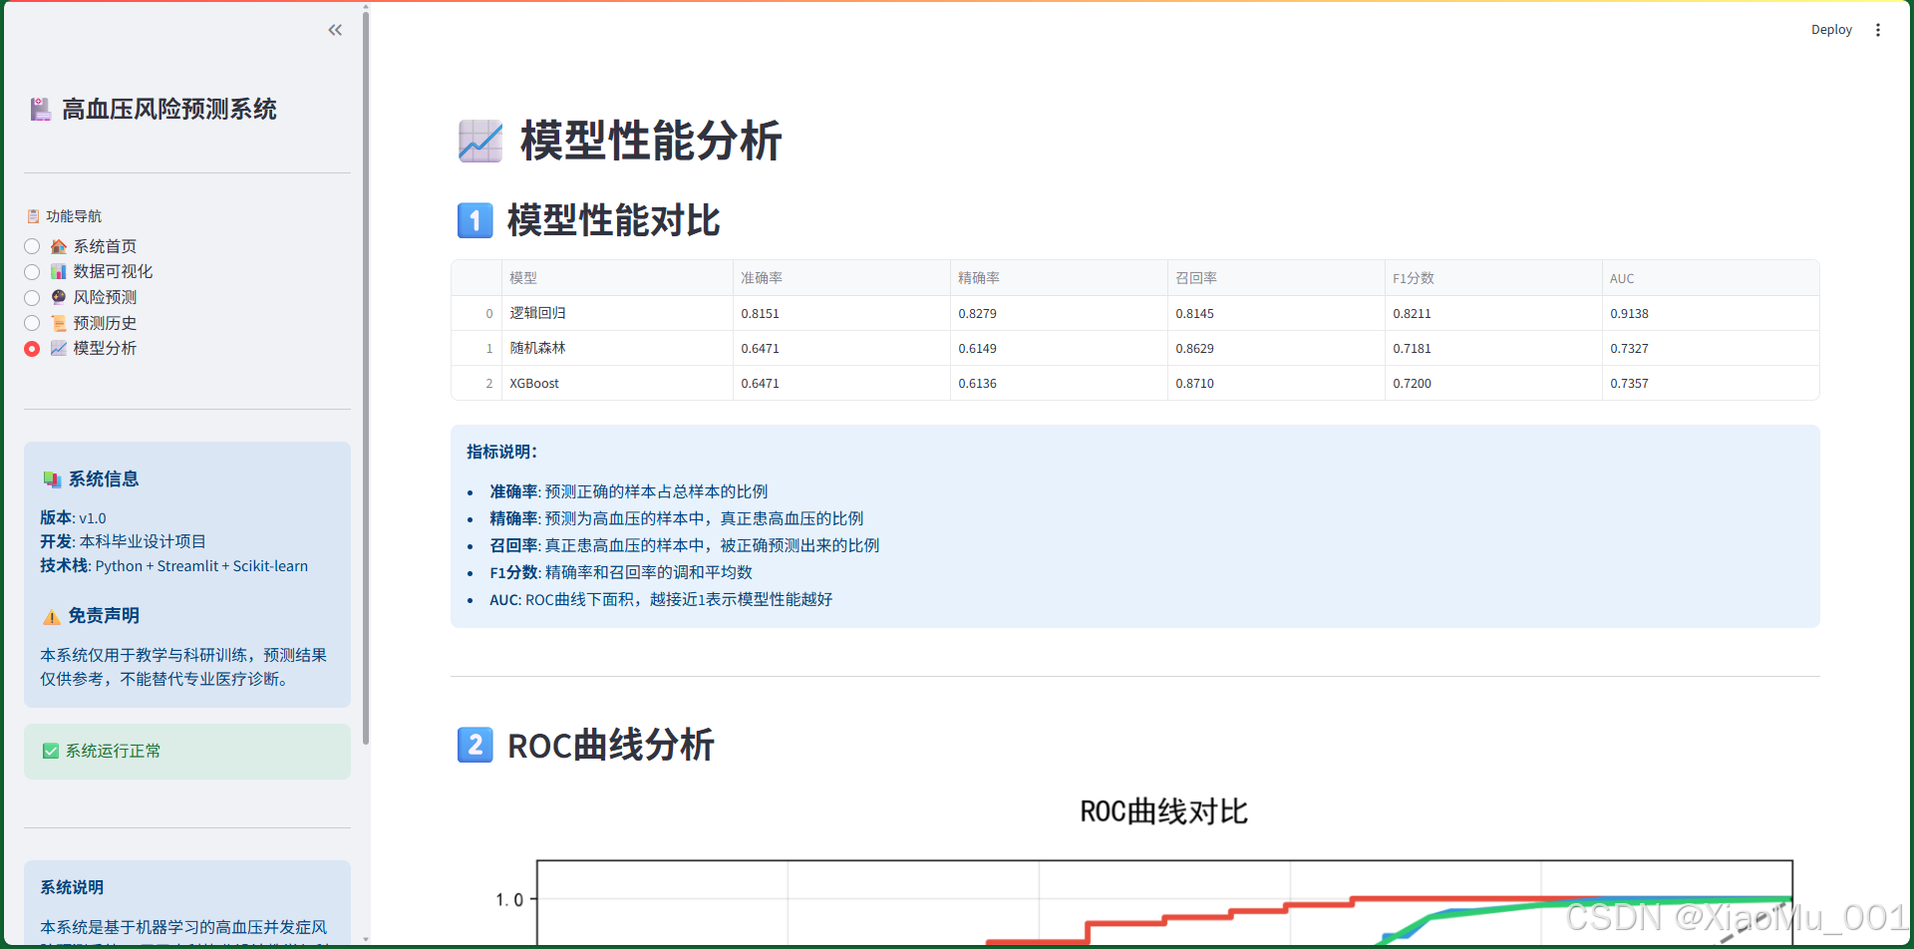Click the hospital icon by 高血压风险预测系统
This screenshot has width=1914, height=949.
point(40,110)
